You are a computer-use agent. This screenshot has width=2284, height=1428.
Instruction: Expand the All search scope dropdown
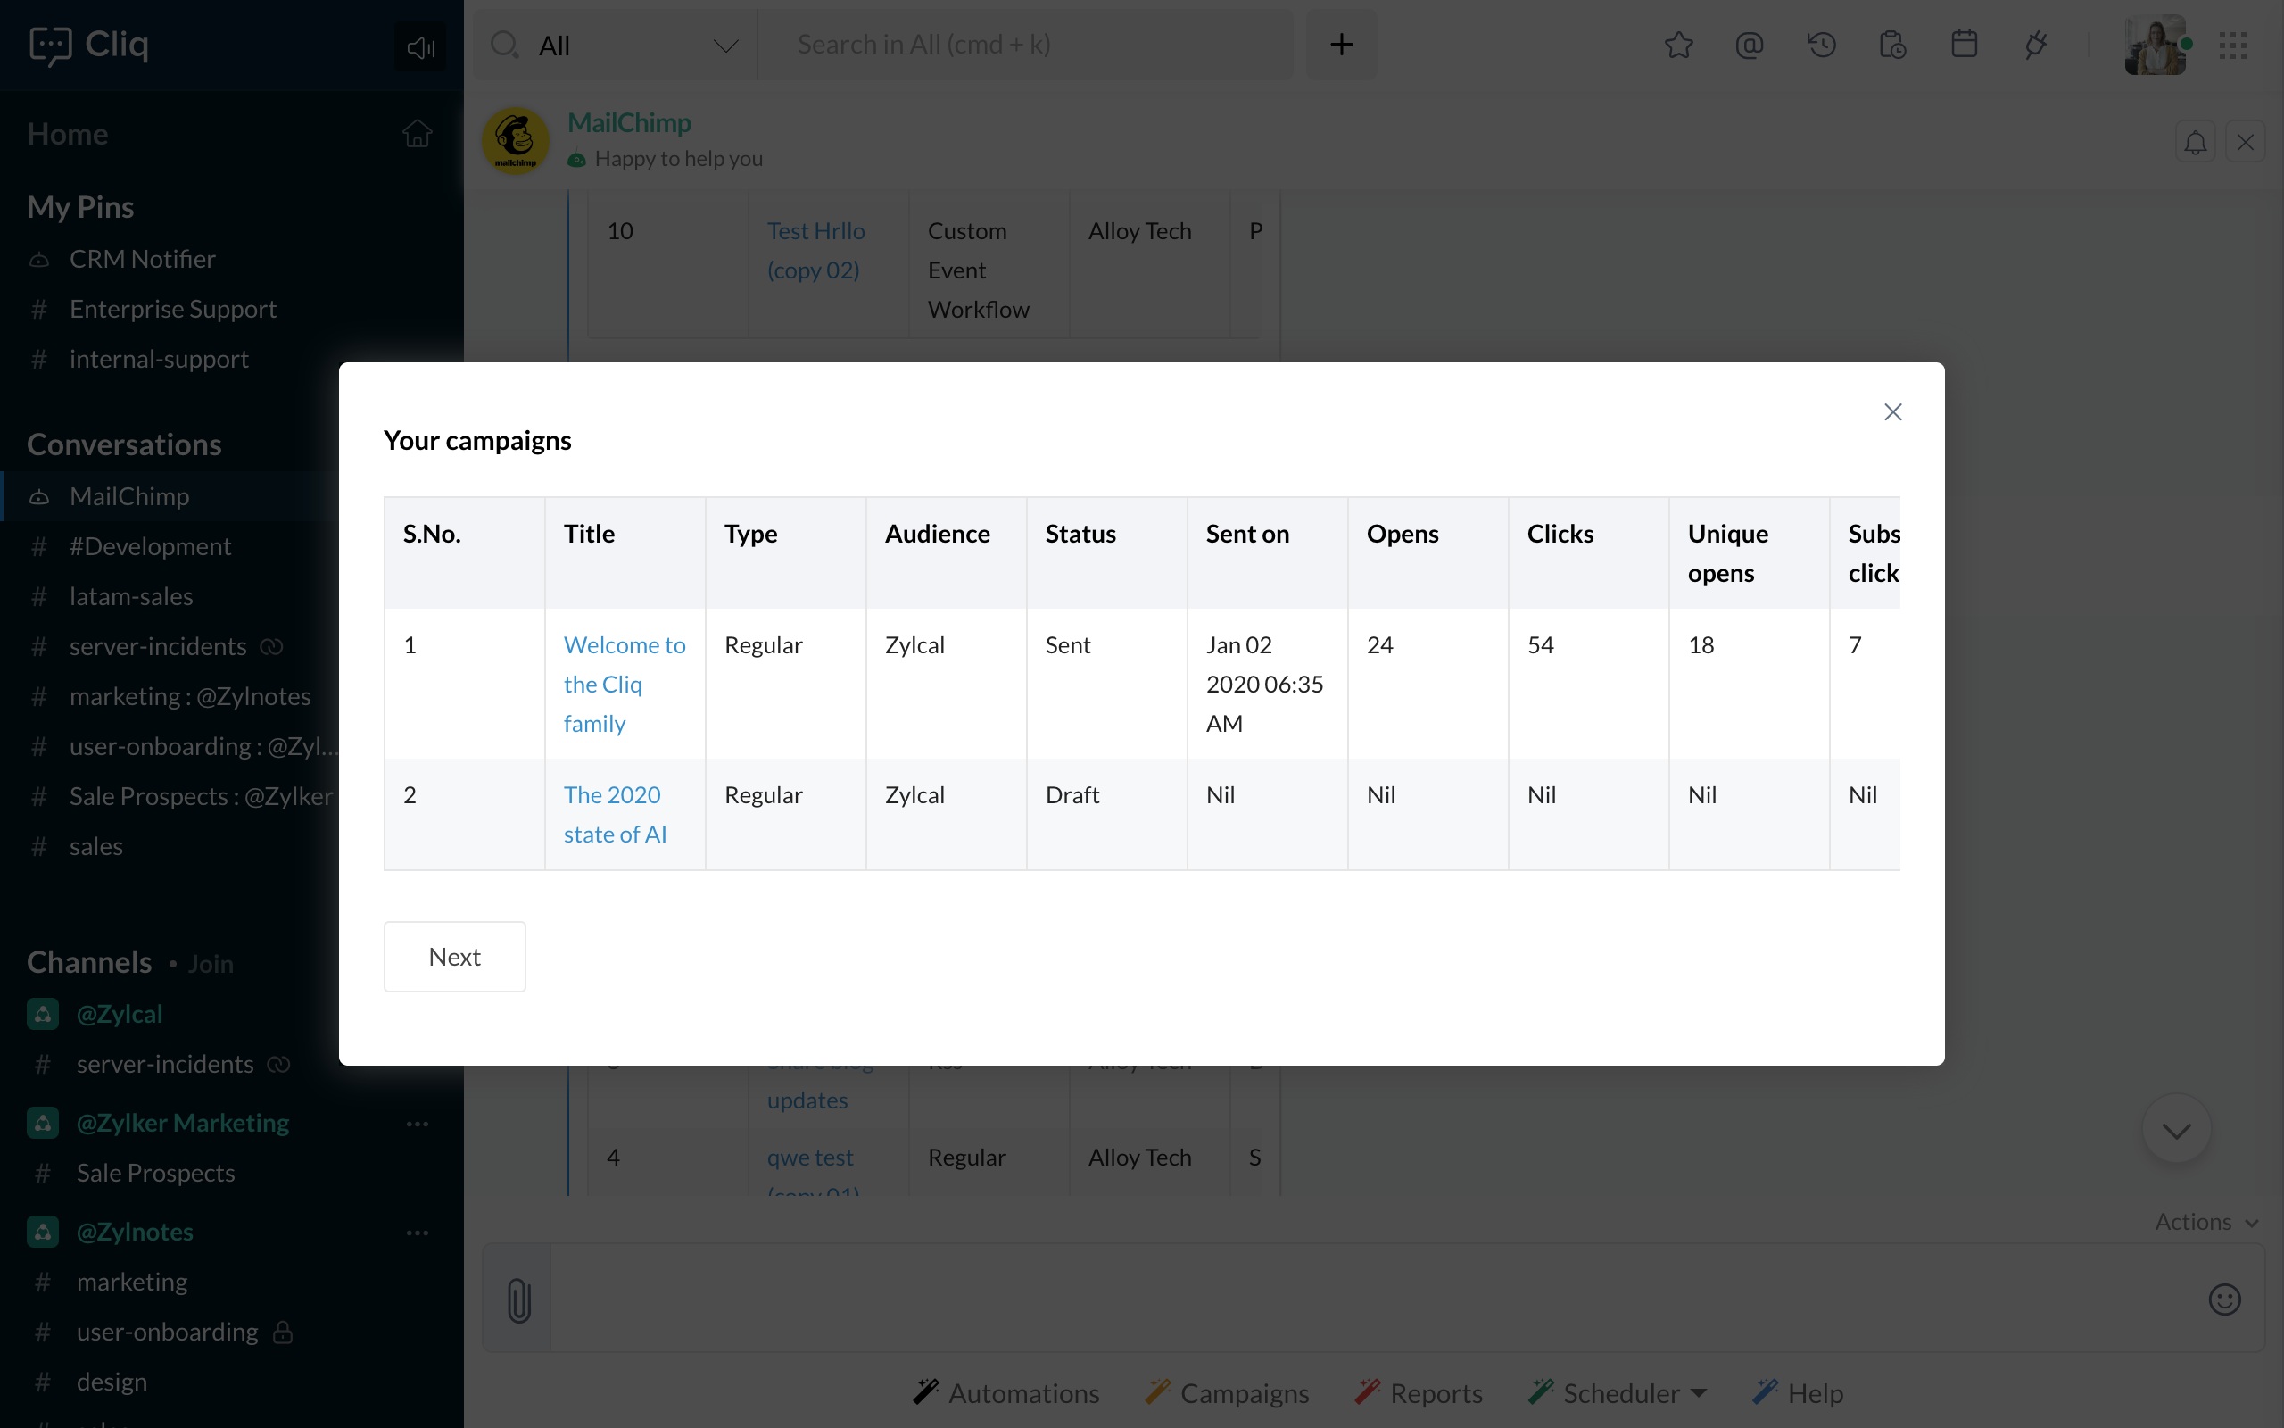pyautogui.click(x=724, y=46)
